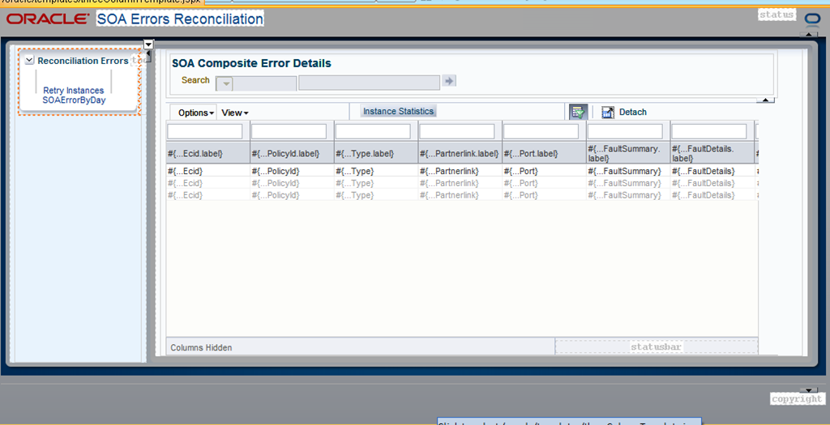The image size is (830, 425).
Task: Click the Search text input field
Action: coord(369,83)
